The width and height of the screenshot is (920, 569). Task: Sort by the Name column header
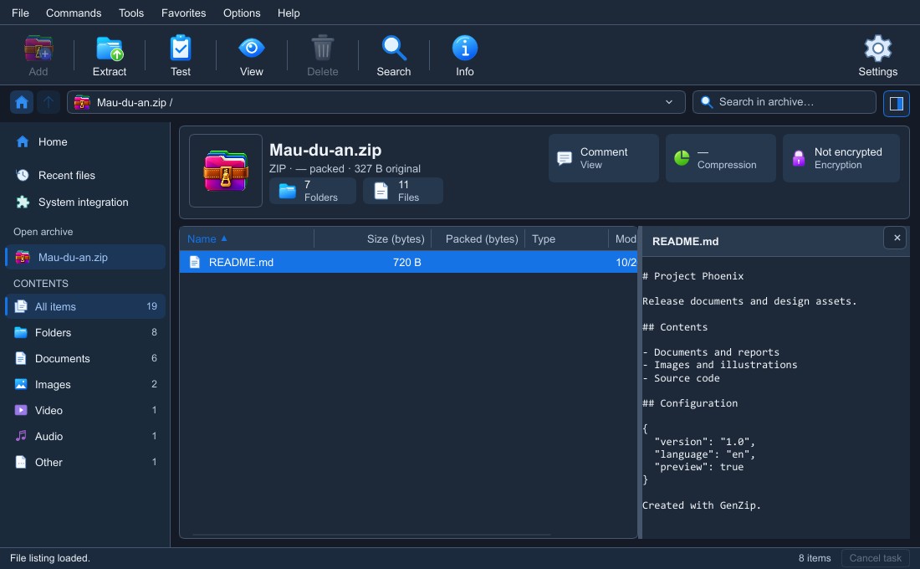247,239
